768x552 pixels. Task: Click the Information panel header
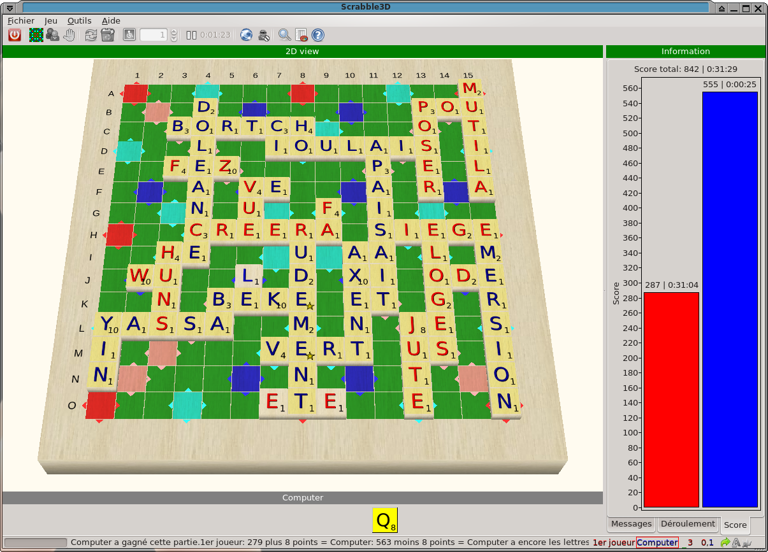click(685, 52)
